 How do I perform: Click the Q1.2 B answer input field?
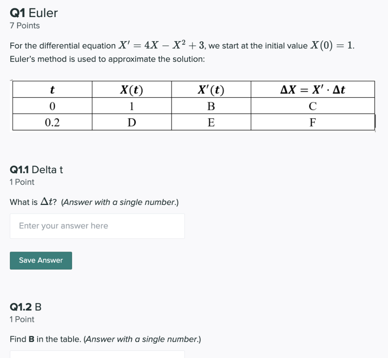[x=97, y=356]
